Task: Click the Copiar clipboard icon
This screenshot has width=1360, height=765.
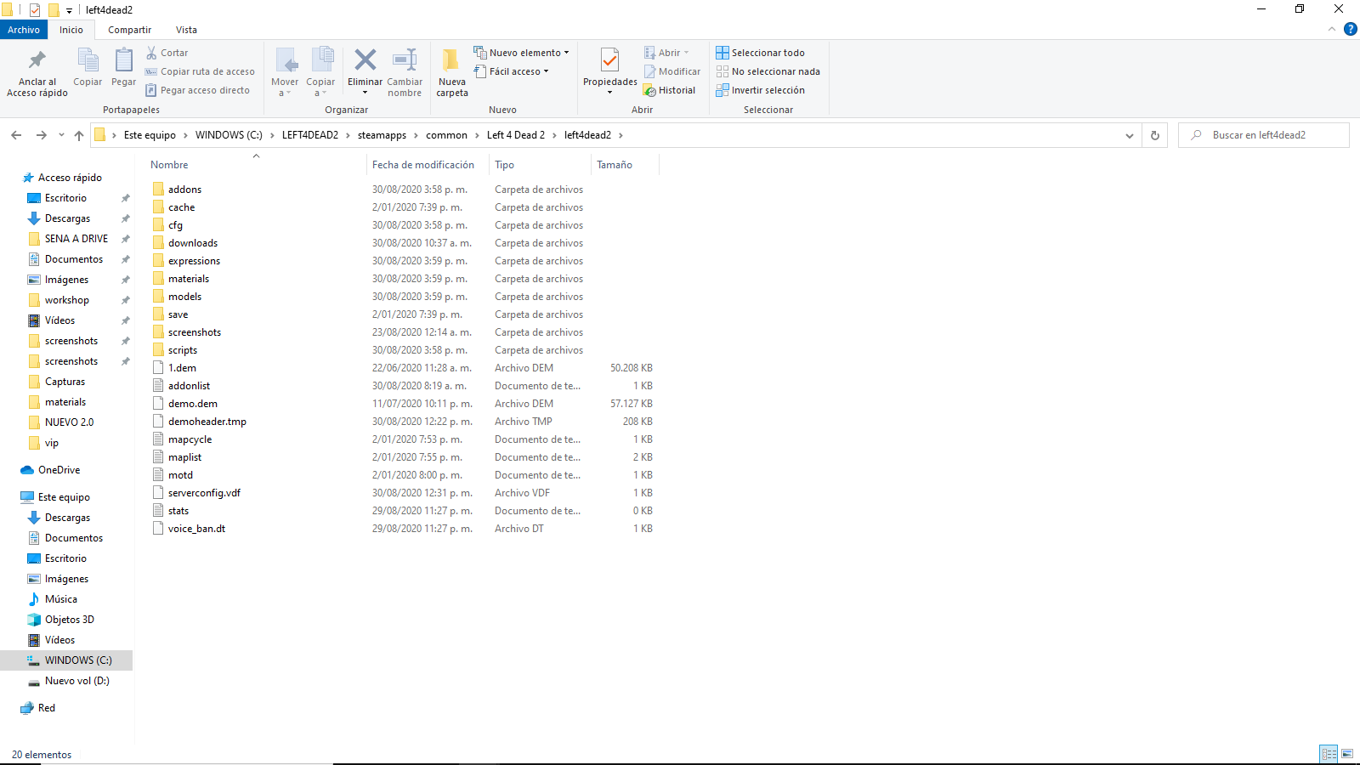Action: [x=88, y=68]
